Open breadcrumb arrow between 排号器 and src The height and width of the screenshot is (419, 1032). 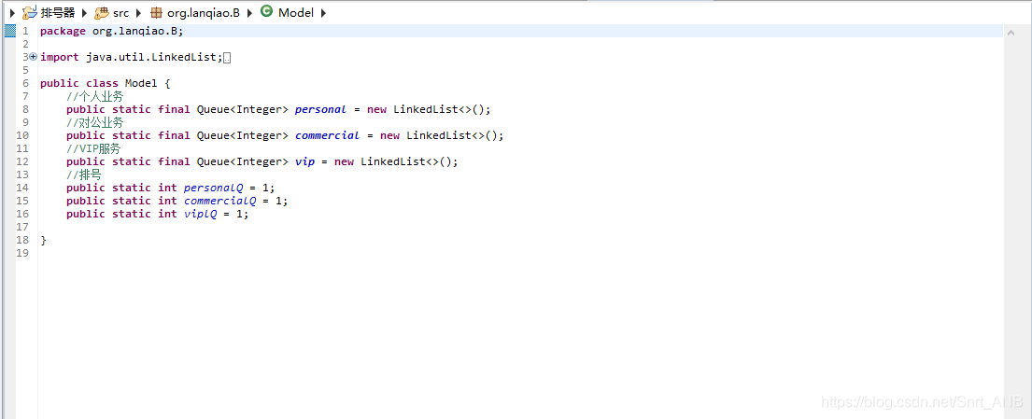coord(85,12)
